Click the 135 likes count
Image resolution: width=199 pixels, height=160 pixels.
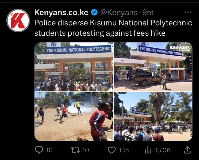[x=124, y=150]
